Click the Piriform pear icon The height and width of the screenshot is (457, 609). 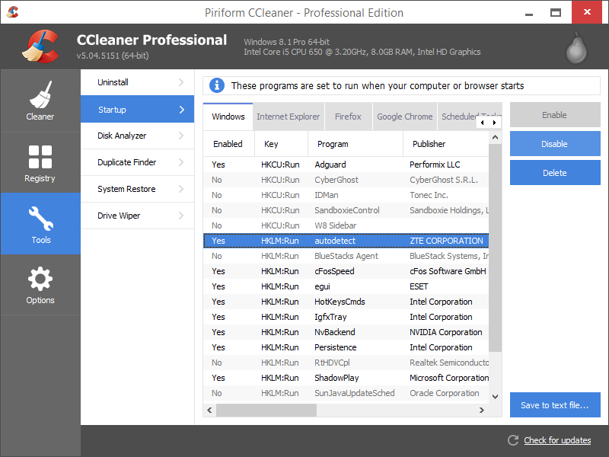pyautogui.click(x=576, y=48)
